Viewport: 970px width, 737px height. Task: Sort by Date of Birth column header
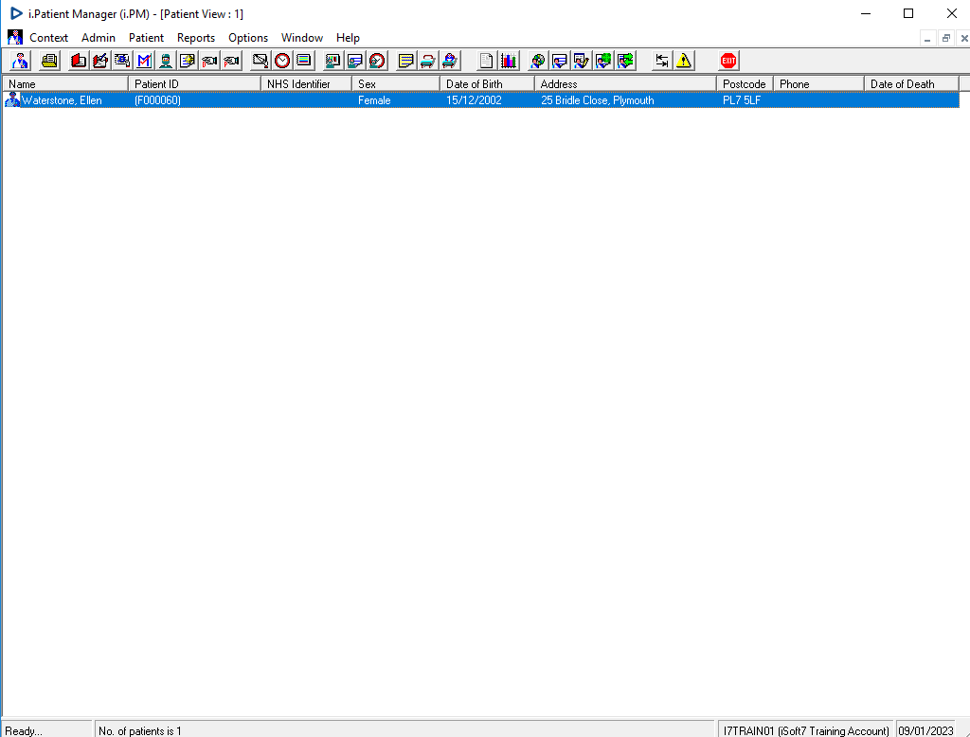487,83
